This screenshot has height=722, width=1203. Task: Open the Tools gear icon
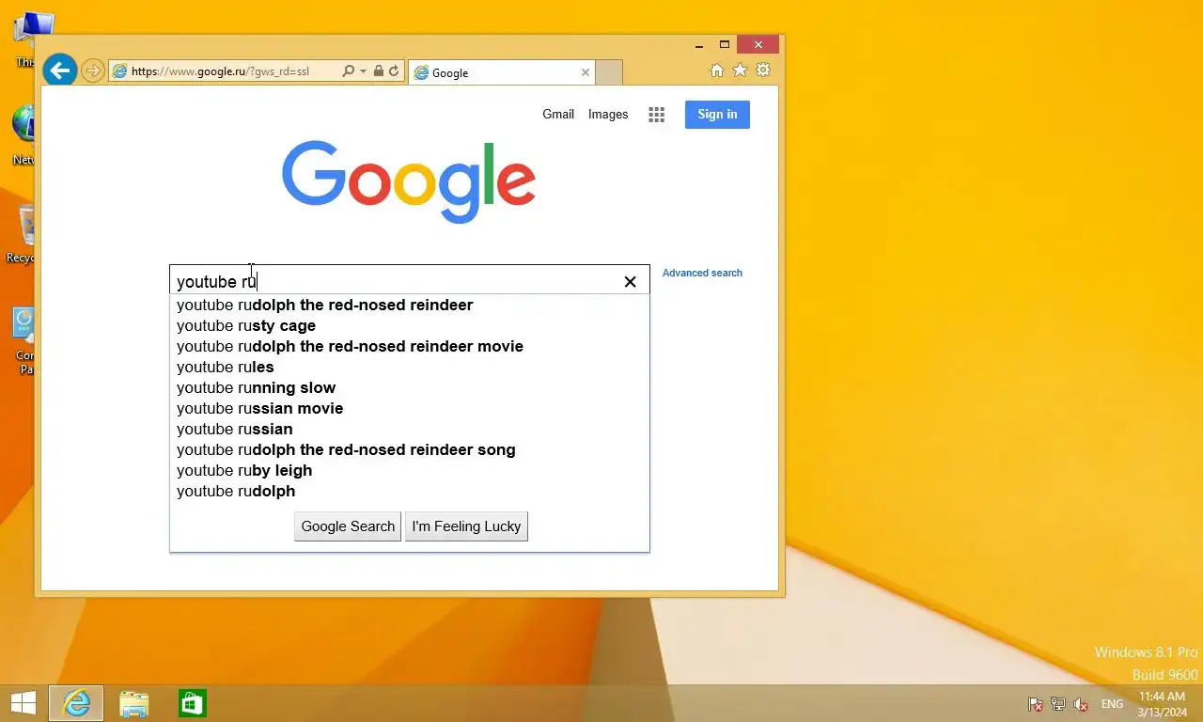click(x=763, y=71)
